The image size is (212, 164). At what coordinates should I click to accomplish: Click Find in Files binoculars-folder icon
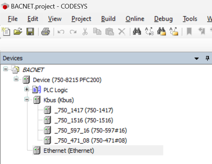pyautogui.click(x=161, y=31)
